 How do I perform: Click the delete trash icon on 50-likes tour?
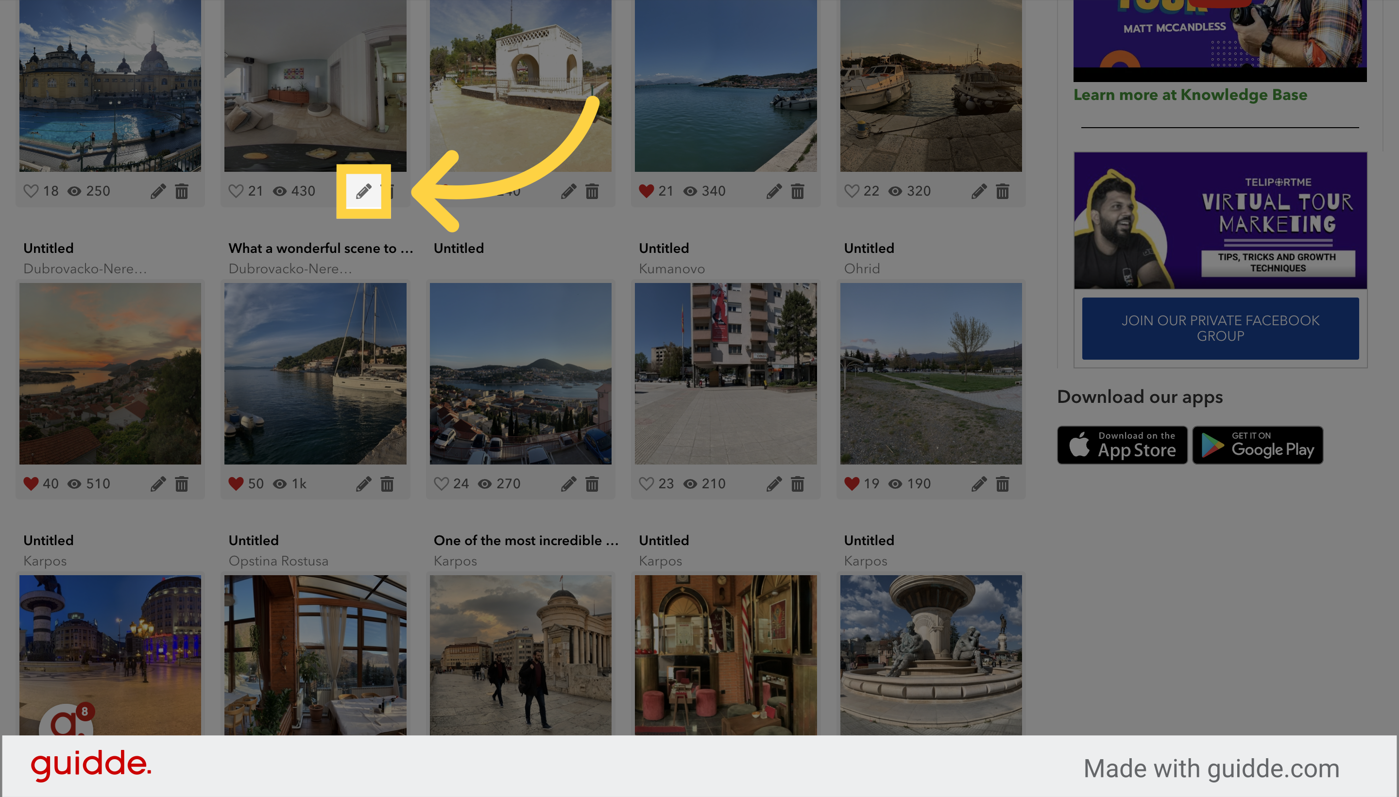pos(387,484)
